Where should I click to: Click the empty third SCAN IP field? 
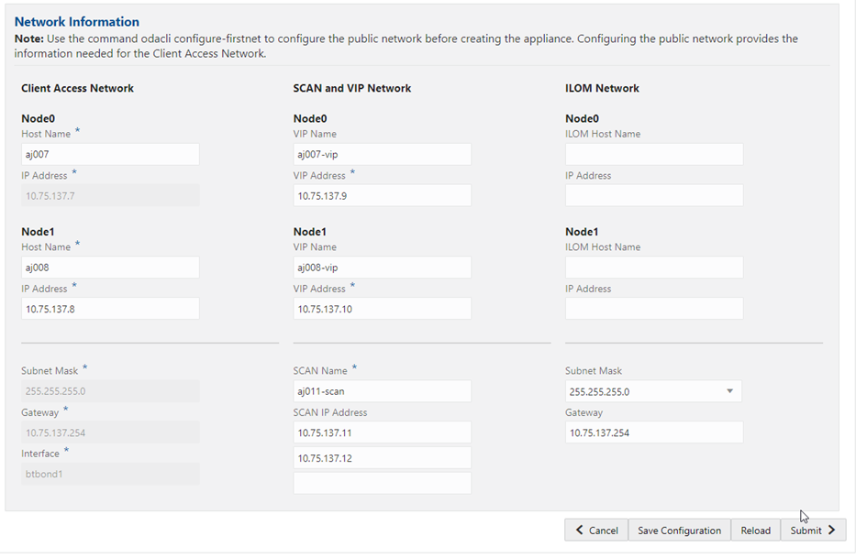(x=382, y=483)
